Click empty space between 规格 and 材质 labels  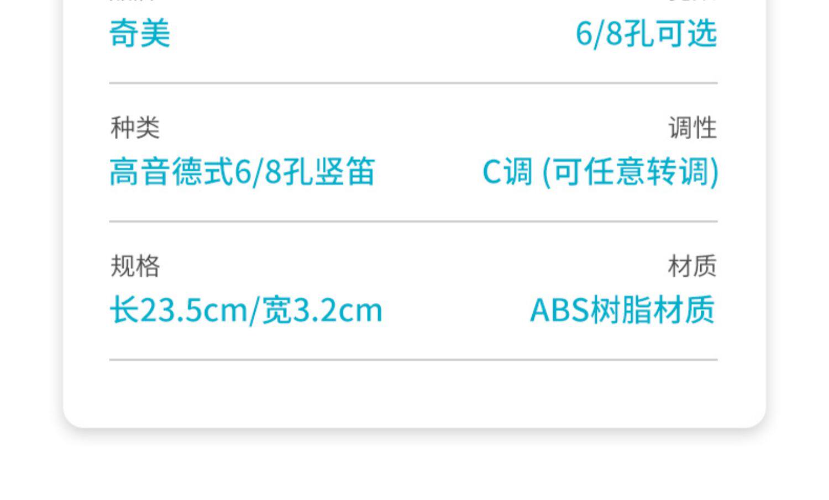pyautogui.click(x=413, y=266)
